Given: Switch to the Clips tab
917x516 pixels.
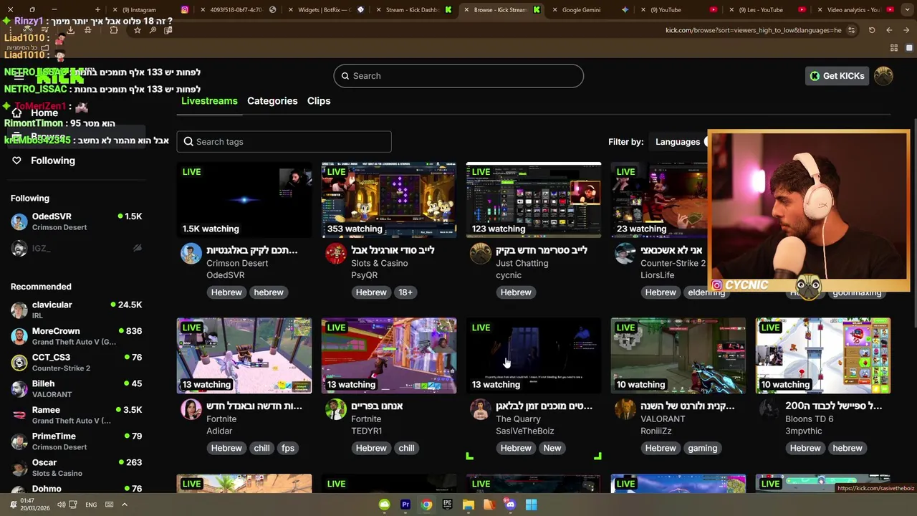Looking at the screenshot, I should pos(319,101).
